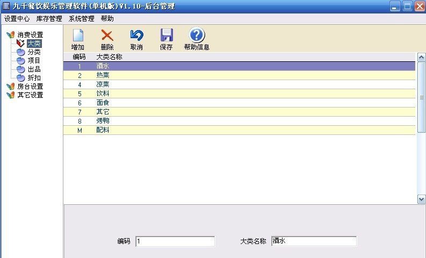This screenshot has width=426, height=258.
Task: Select 消费设置 tree node
Action: pyautogui.click(x=30, y=35)
